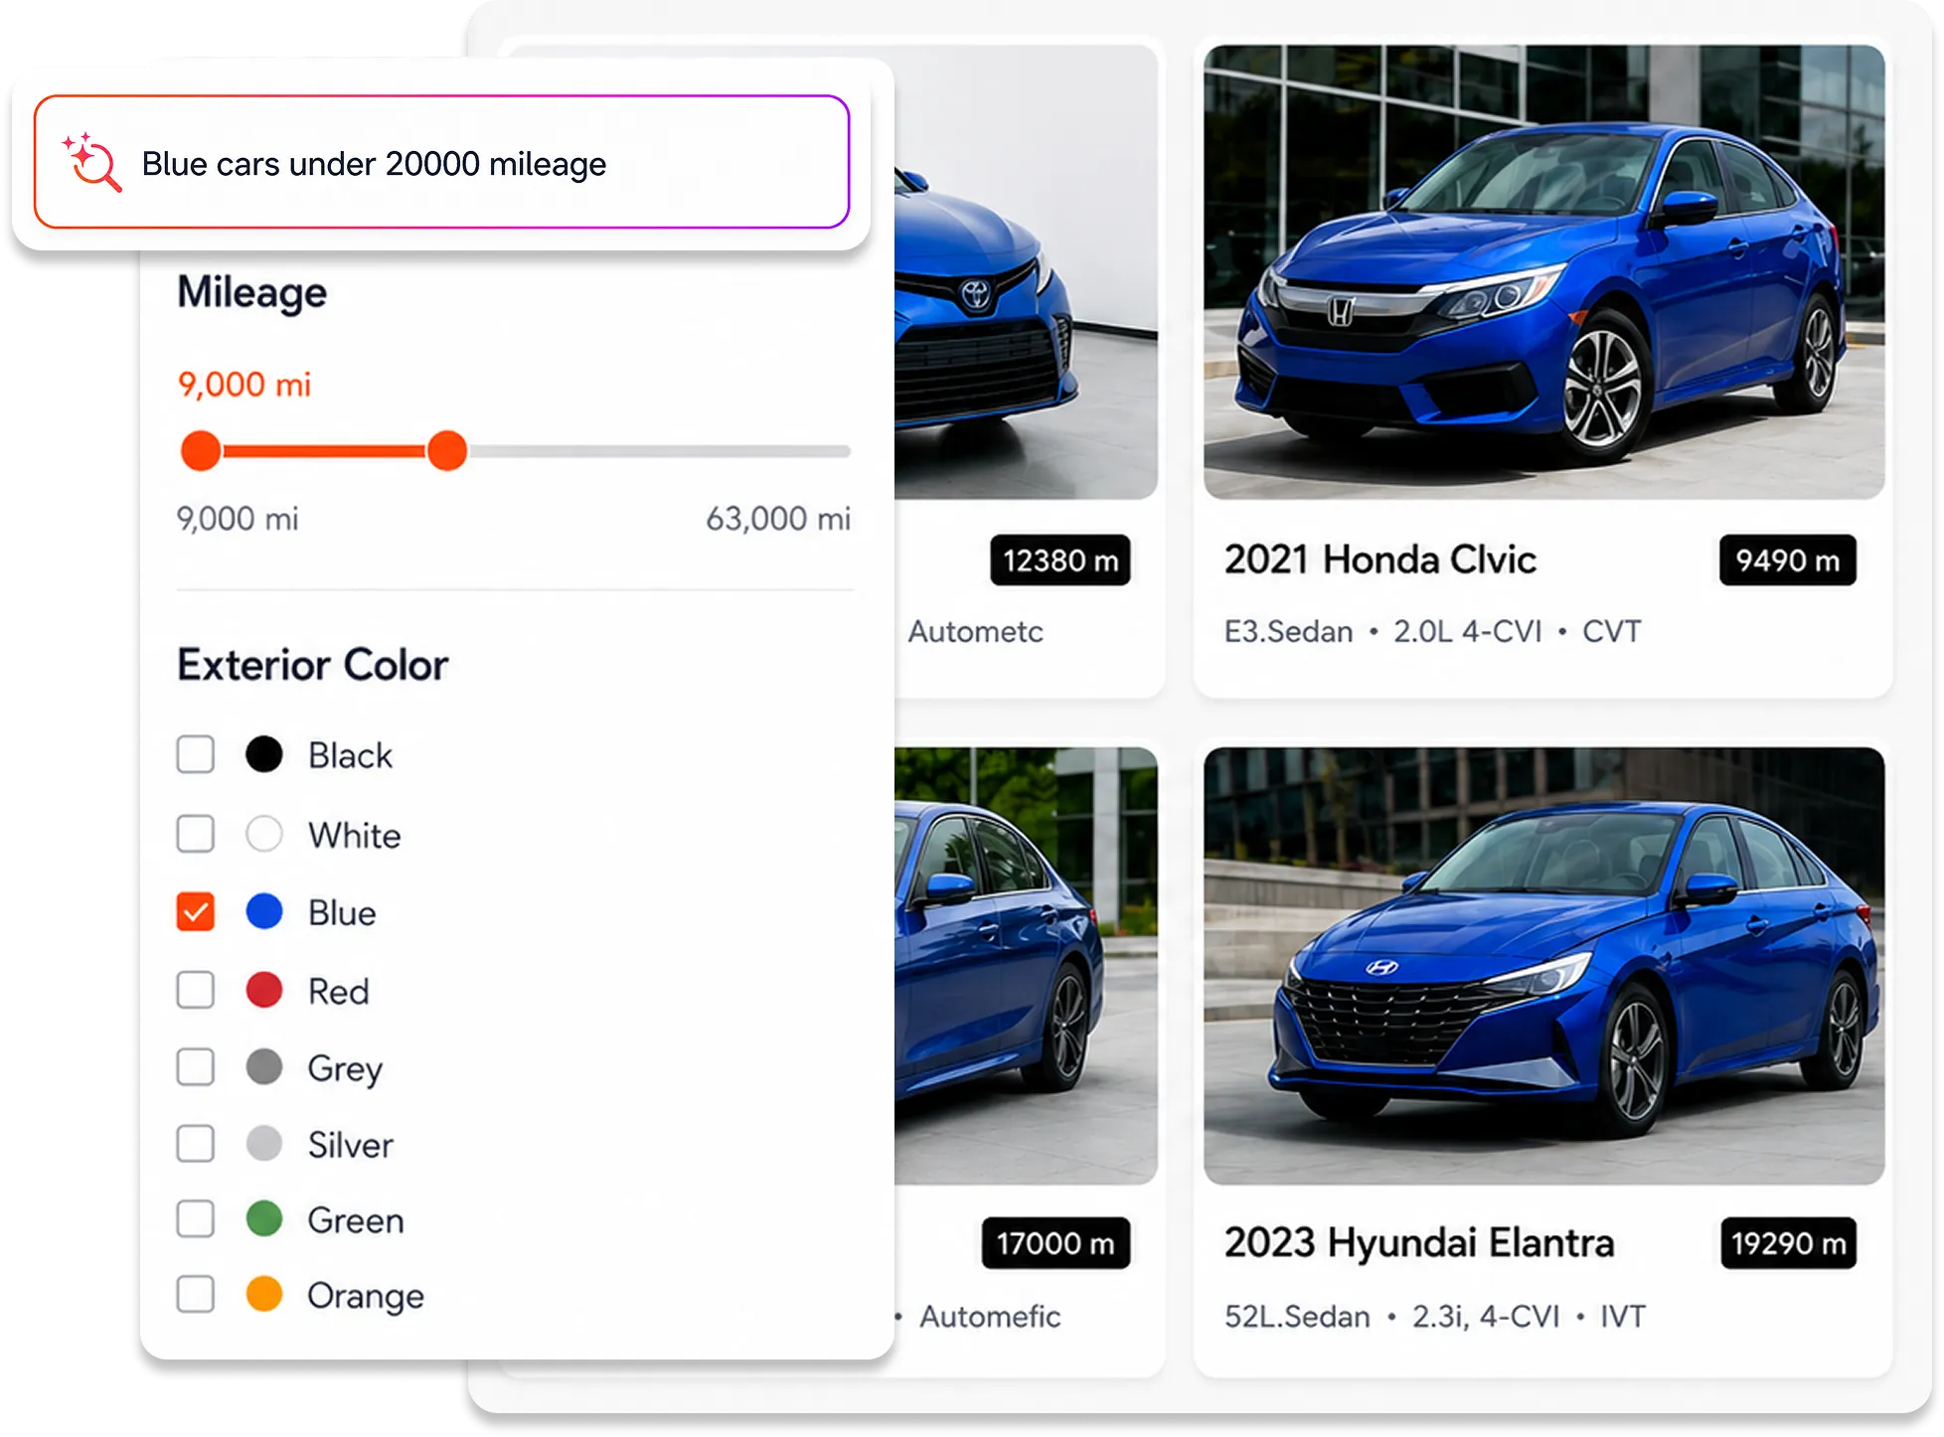The height and width of the screenshot is (1437, 1944).
Task: Click the blue color swatch
Action: click(x=264, y=911)
